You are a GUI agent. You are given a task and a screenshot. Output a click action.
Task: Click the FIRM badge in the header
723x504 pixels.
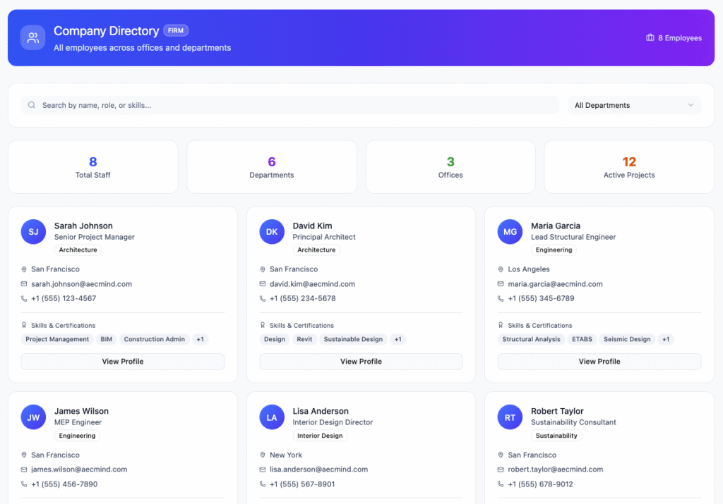tap(176, 31)
